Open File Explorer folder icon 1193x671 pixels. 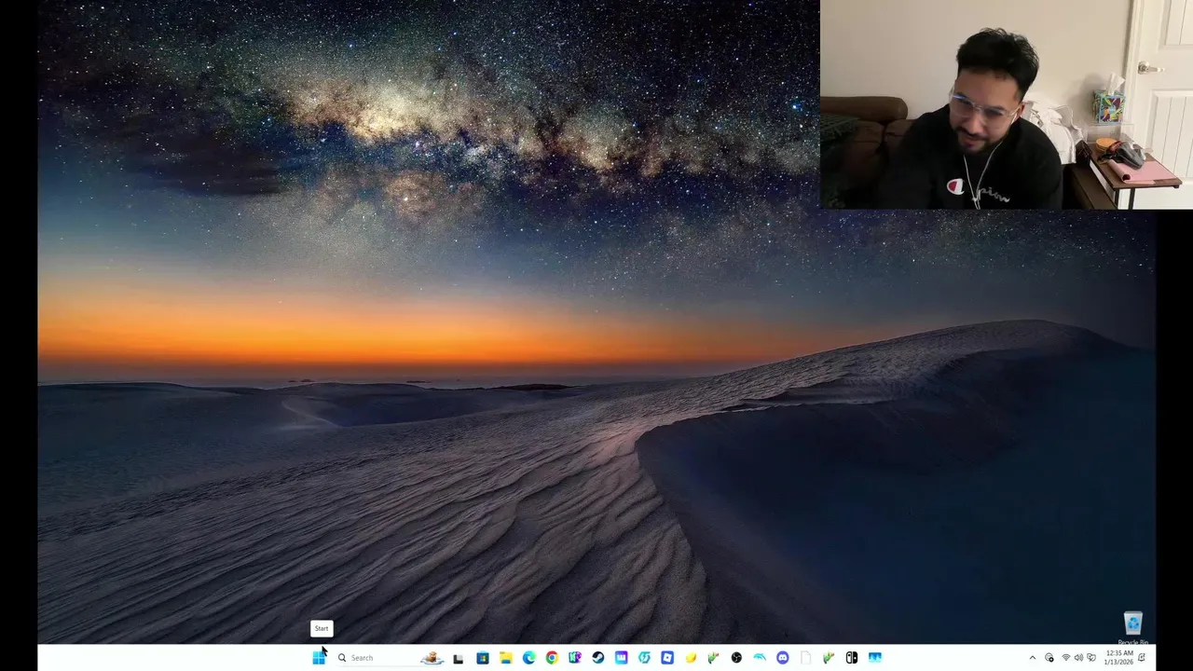tap(506, 658)
